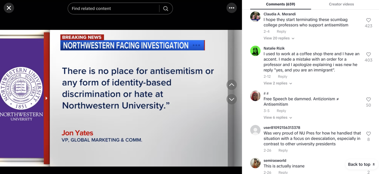Open Natalie Rizik's green profile avatar
The height and width of the screenshot is (174, 379).
click(255, 51)
